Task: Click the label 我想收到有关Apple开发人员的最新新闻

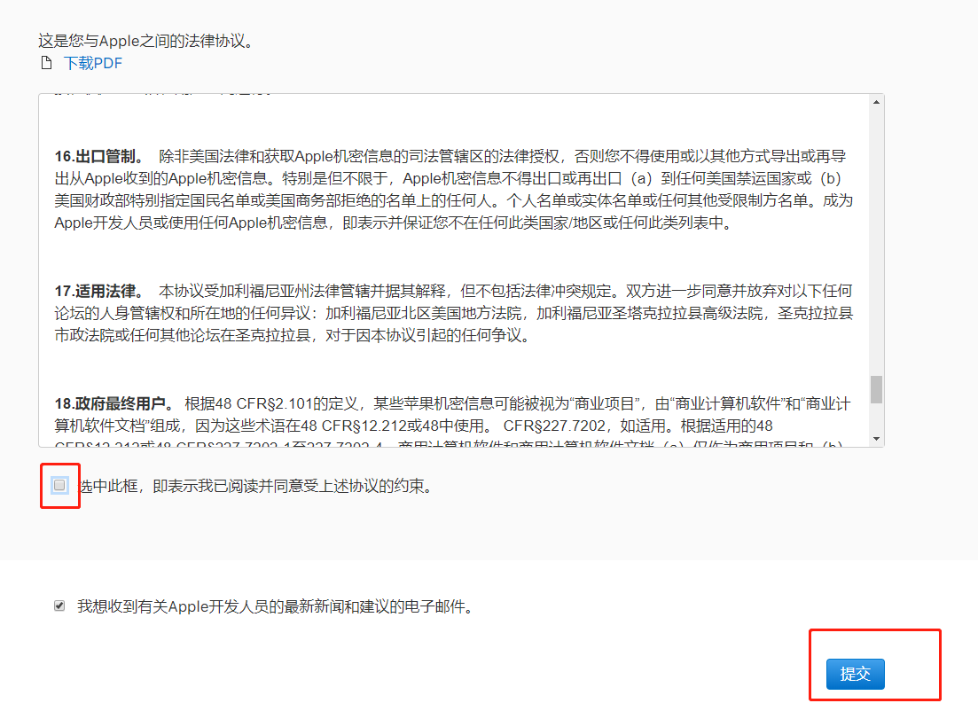Action: click(x=275, y=607)
